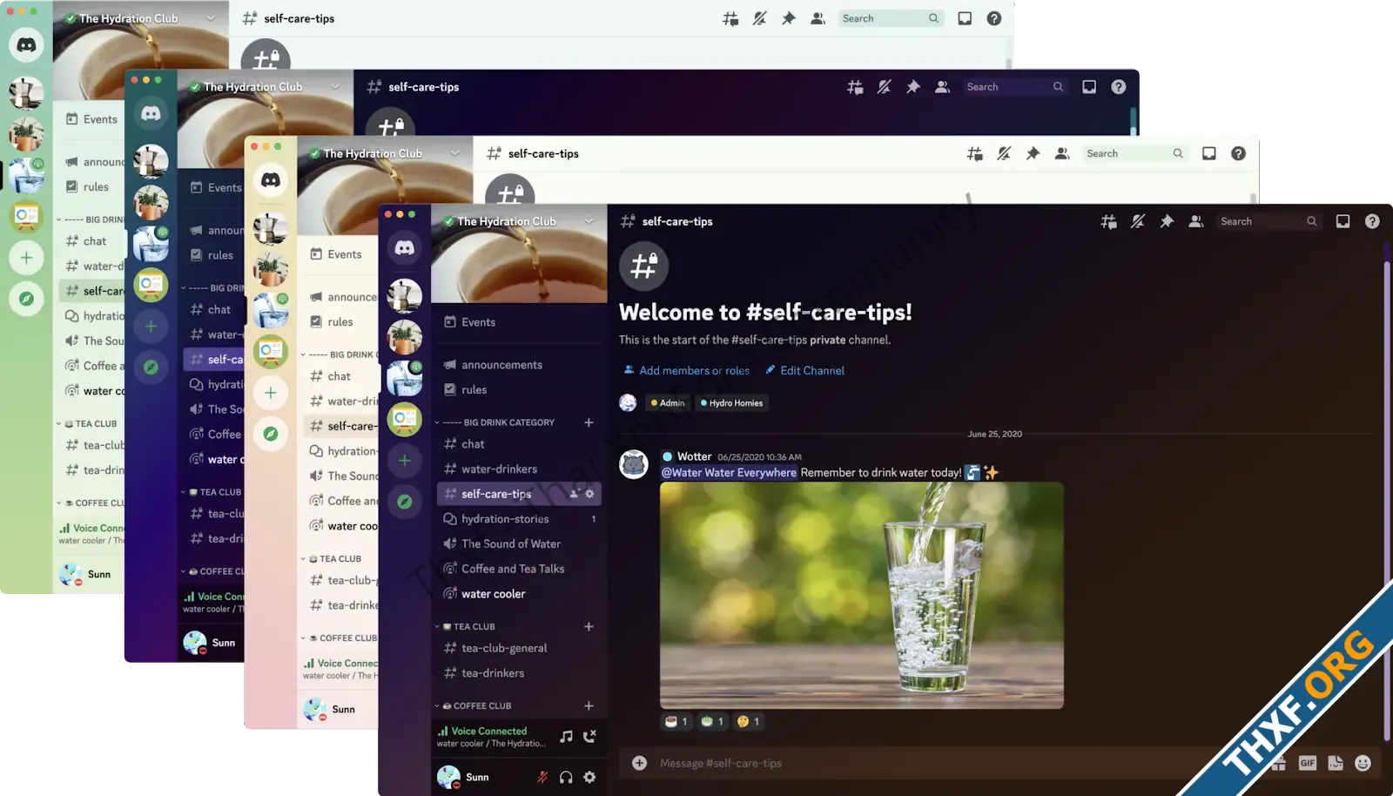Toggle first emoji reaction under image
The width and height of the screenshot is (1393, 796).
coord(676,721)
